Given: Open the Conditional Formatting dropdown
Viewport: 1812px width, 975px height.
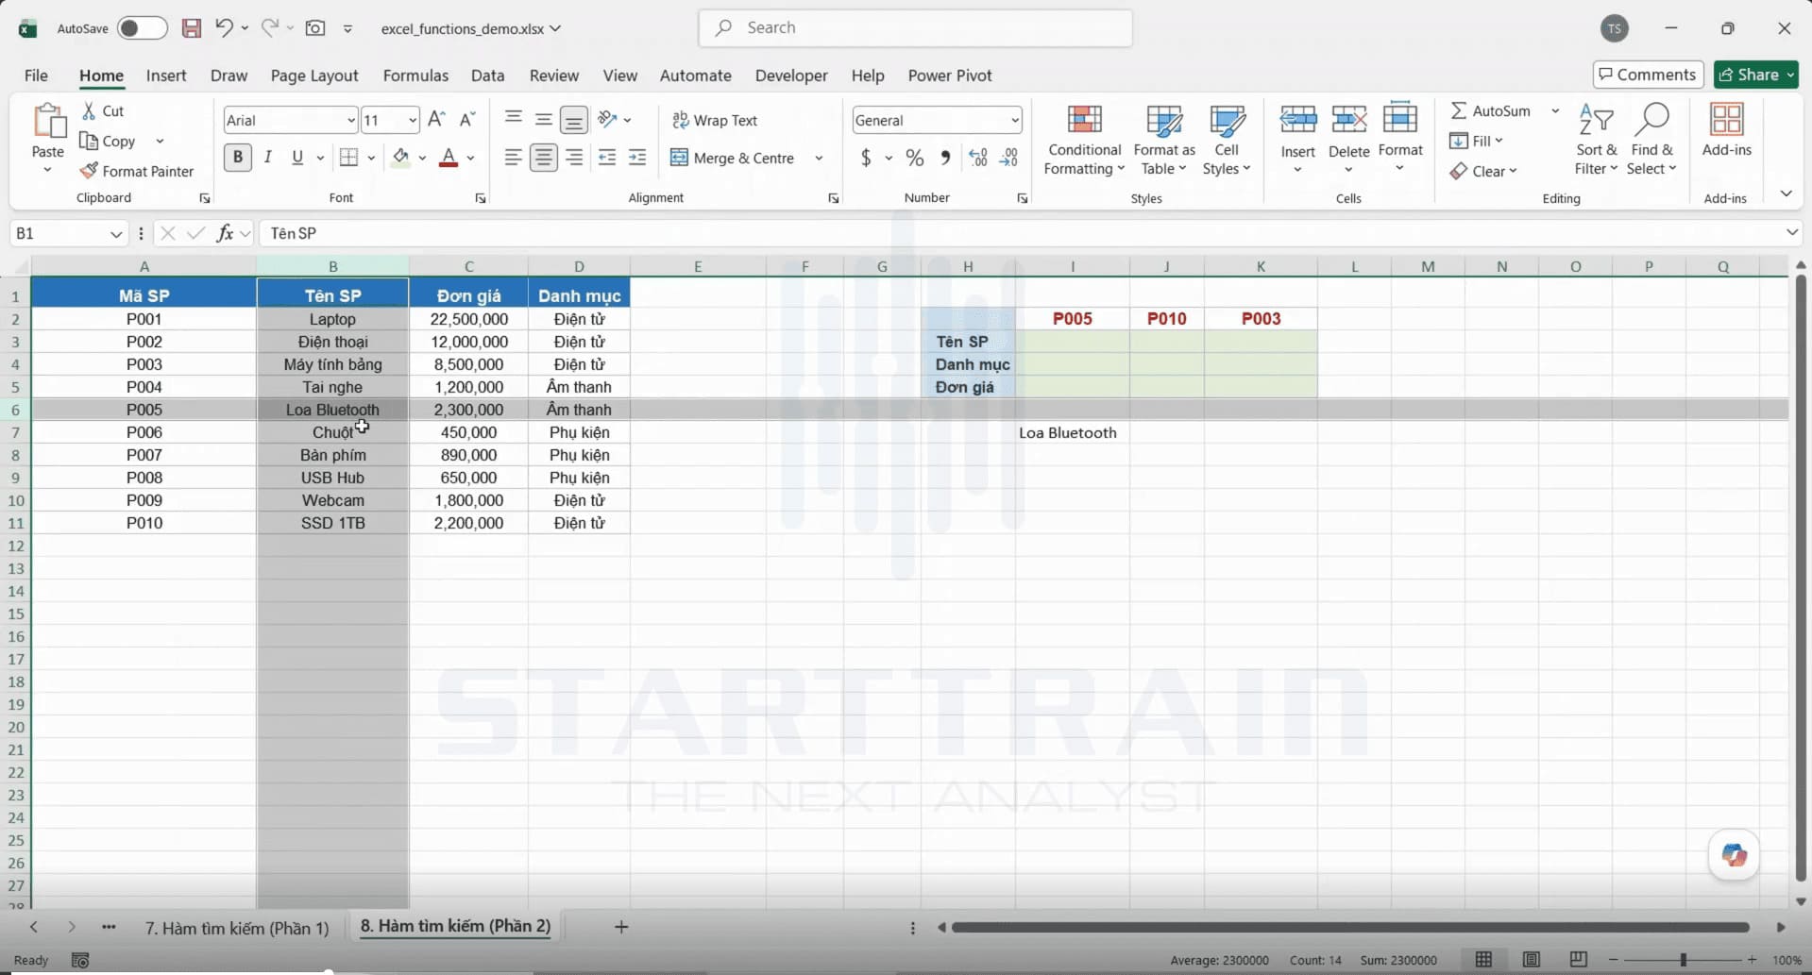Looking at the screenshot, I should [x=1084, y=140].
